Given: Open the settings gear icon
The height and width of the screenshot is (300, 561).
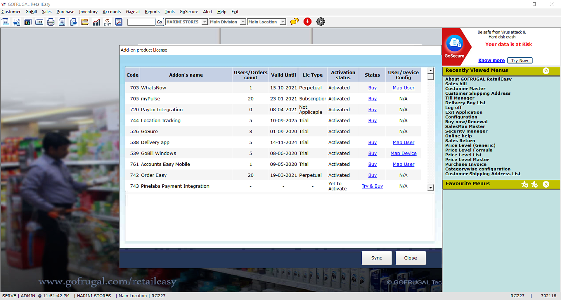Looking at the screenshot, I should tap(321, 22).
